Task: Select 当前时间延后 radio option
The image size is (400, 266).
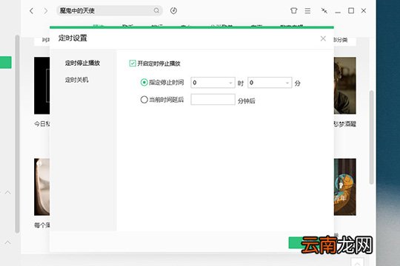Action: 144,100
